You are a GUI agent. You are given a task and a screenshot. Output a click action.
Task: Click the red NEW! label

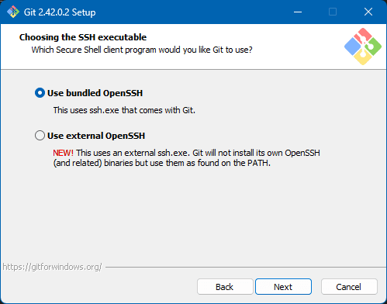coord(63,153)
